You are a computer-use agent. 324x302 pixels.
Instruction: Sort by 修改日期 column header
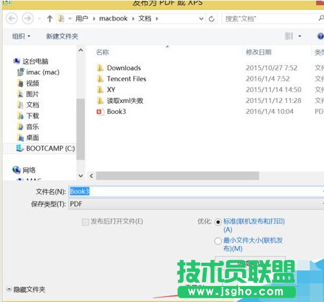(x=259, y=52)
